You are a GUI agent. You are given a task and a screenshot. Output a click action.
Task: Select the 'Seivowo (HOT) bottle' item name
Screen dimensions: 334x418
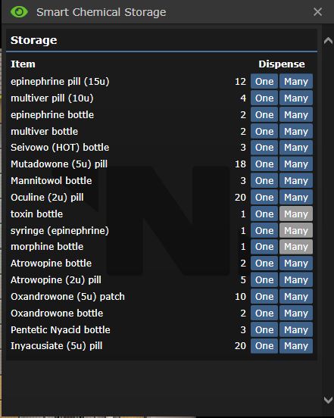pyautogui.click(x=60, y=148)
